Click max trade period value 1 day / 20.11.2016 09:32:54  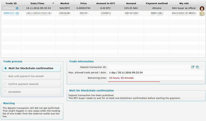(126, 72)
